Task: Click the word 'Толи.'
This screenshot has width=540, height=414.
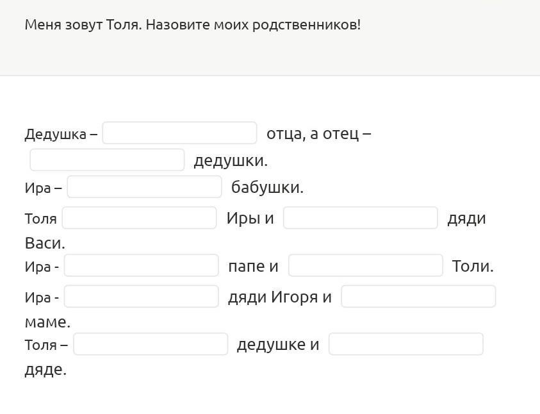Action: coord(473,266)
